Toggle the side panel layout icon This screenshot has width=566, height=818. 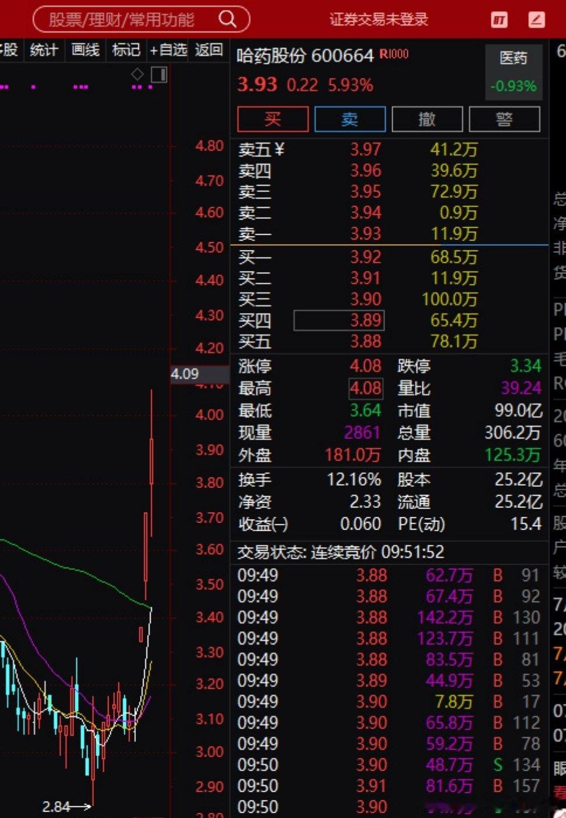(x=159, y=74)
